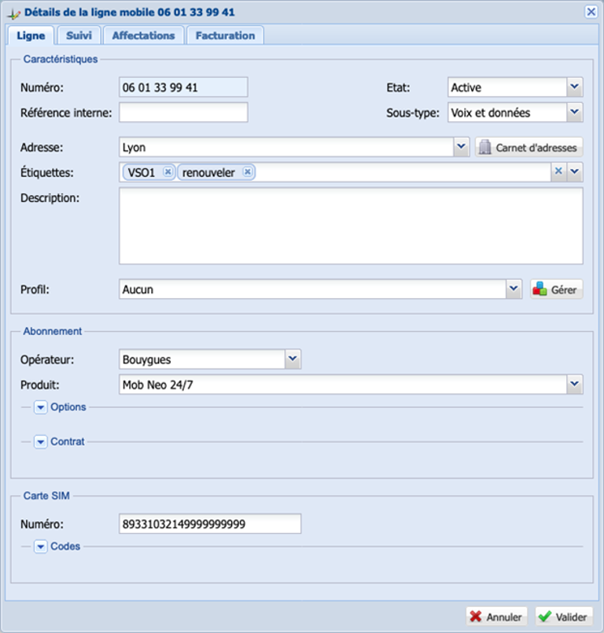Expand the SIM Codes section
Image resolution: width=604 pixels, height=633 pixels.
click(41, 547)
